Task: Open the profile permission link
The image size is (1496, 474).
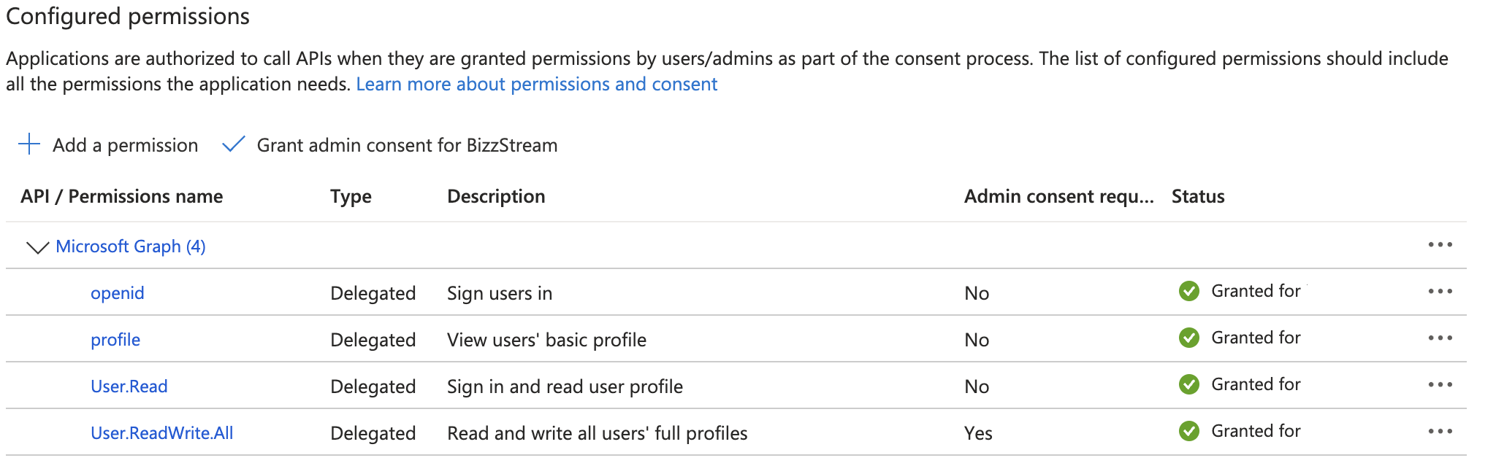Action: [x=115, y=340]
